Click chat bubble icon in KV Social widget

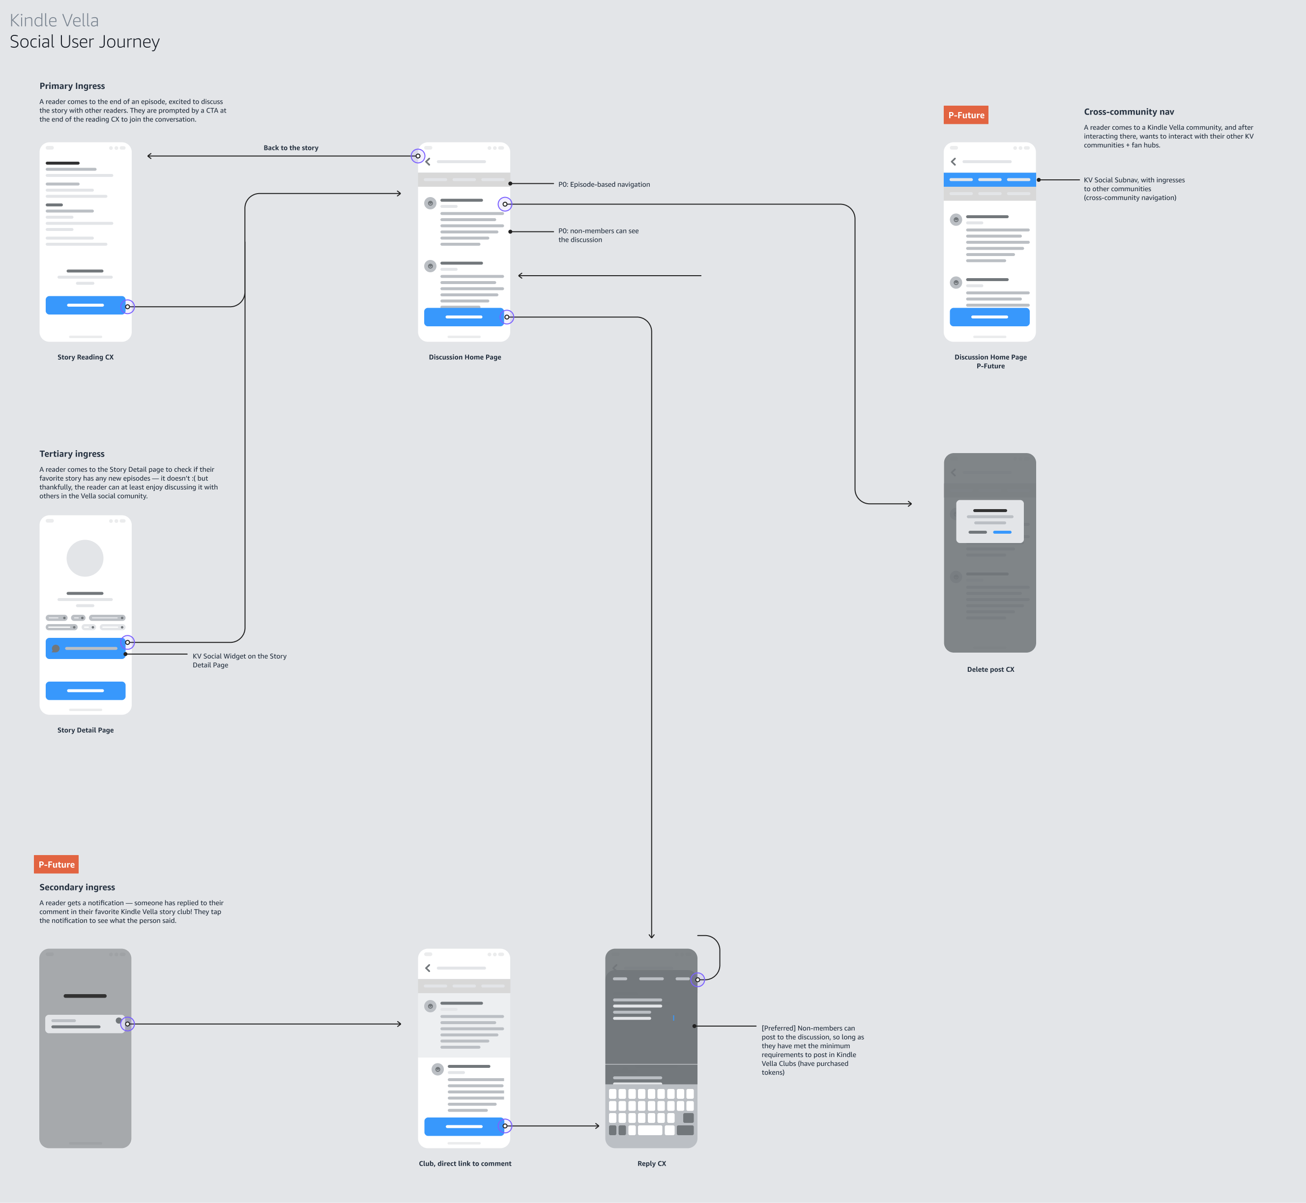coord(56,648)
